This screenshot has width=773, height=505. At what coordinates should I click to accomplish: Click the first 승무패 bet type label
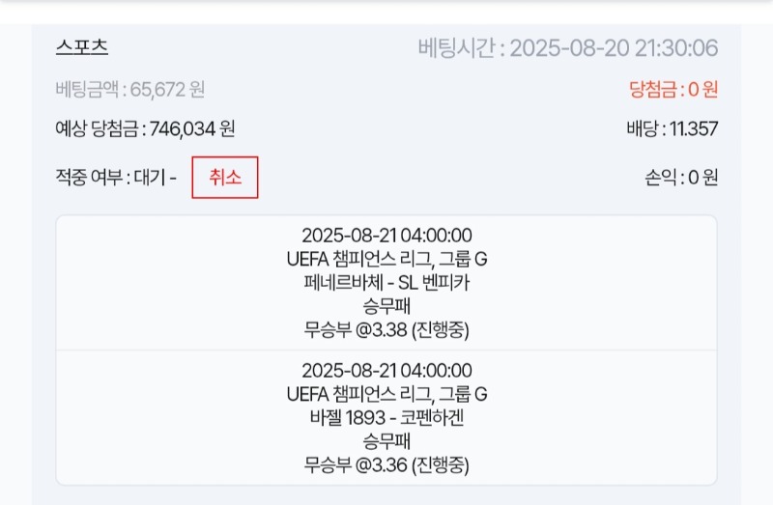pos(386,306)
